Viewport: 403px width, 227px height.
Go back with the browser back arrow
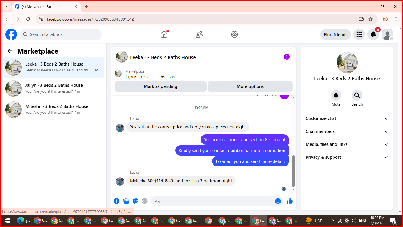pyautogui.click(x=7, y=19)
